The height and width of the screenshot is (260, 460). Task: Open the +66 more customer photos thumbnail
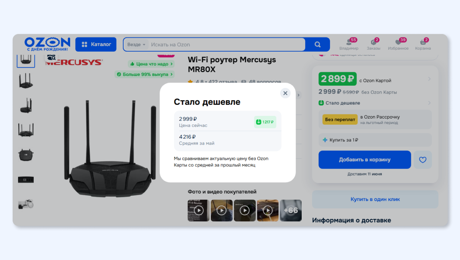291,210
